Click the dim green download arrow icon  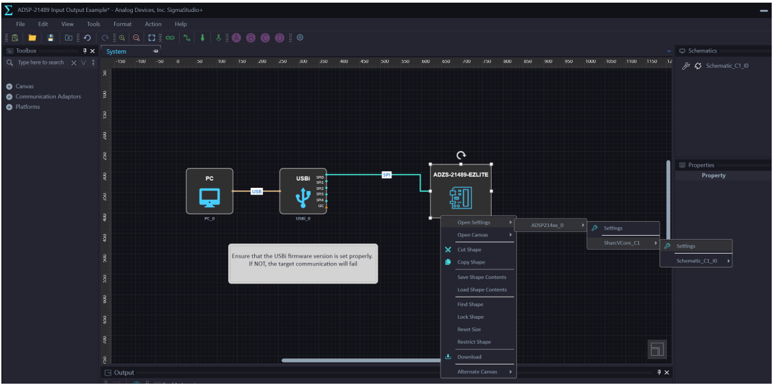pyautogui.click(x=218, y=38)
